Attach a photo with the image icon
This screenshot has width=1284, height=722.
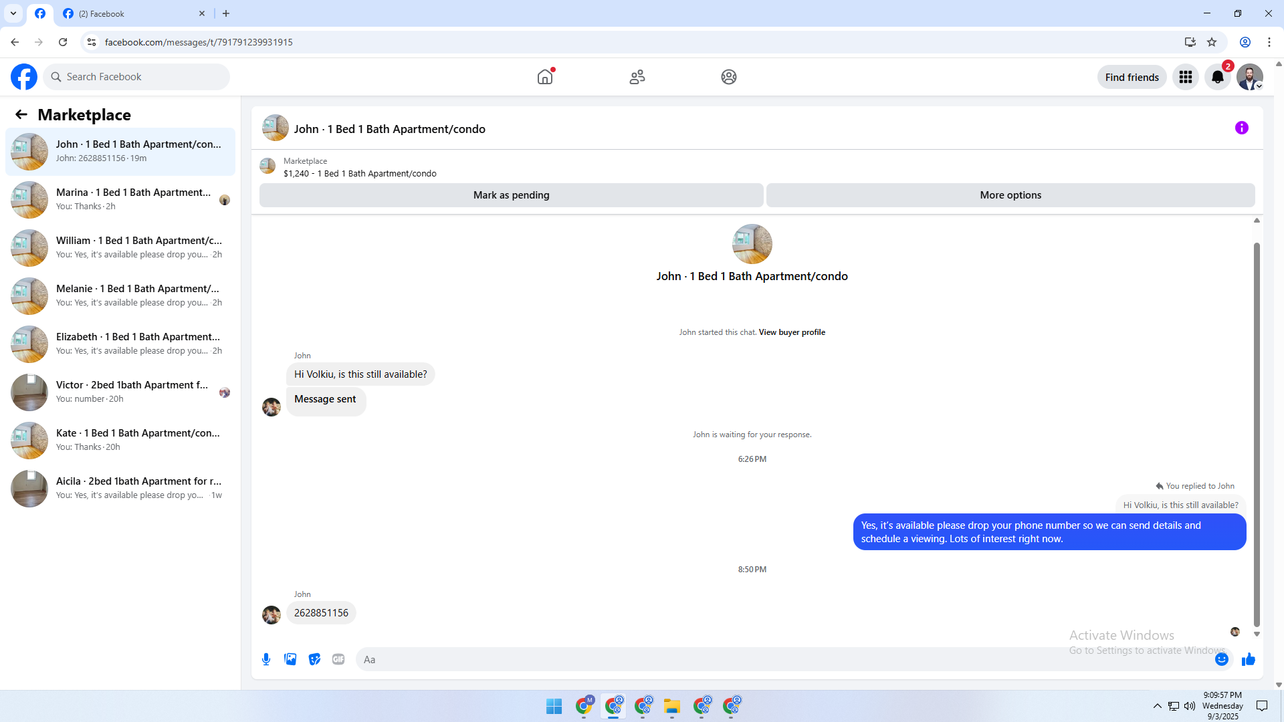(x=290, y=659)
